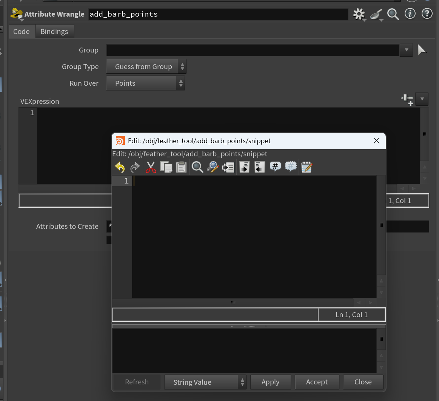
Task: Click the lower output pane of the Edit dialog
Action: (x=244, y=351)
